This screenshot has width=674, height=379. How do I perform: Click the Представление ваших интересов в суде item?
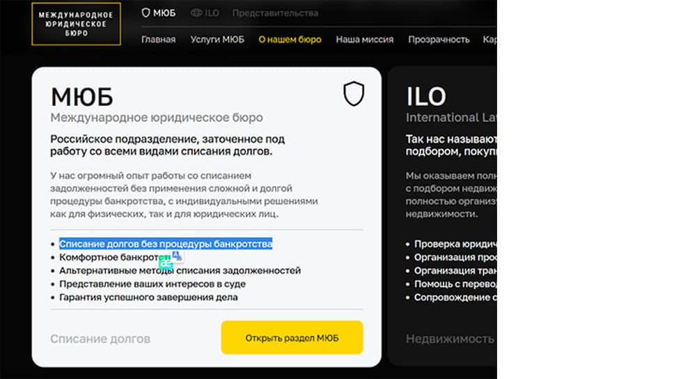click(152, 284)
